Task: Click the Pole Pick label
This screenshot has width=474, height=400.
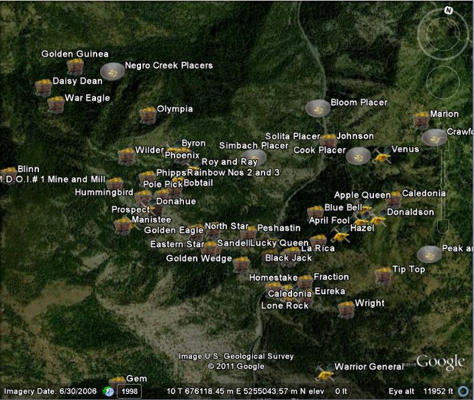Action: 163,184
